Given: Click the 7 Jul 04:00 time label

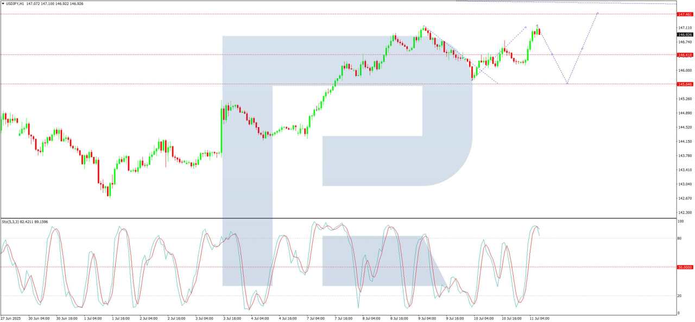Looking at the screenshot, I should pyautogui.click(x=315, y=319).
